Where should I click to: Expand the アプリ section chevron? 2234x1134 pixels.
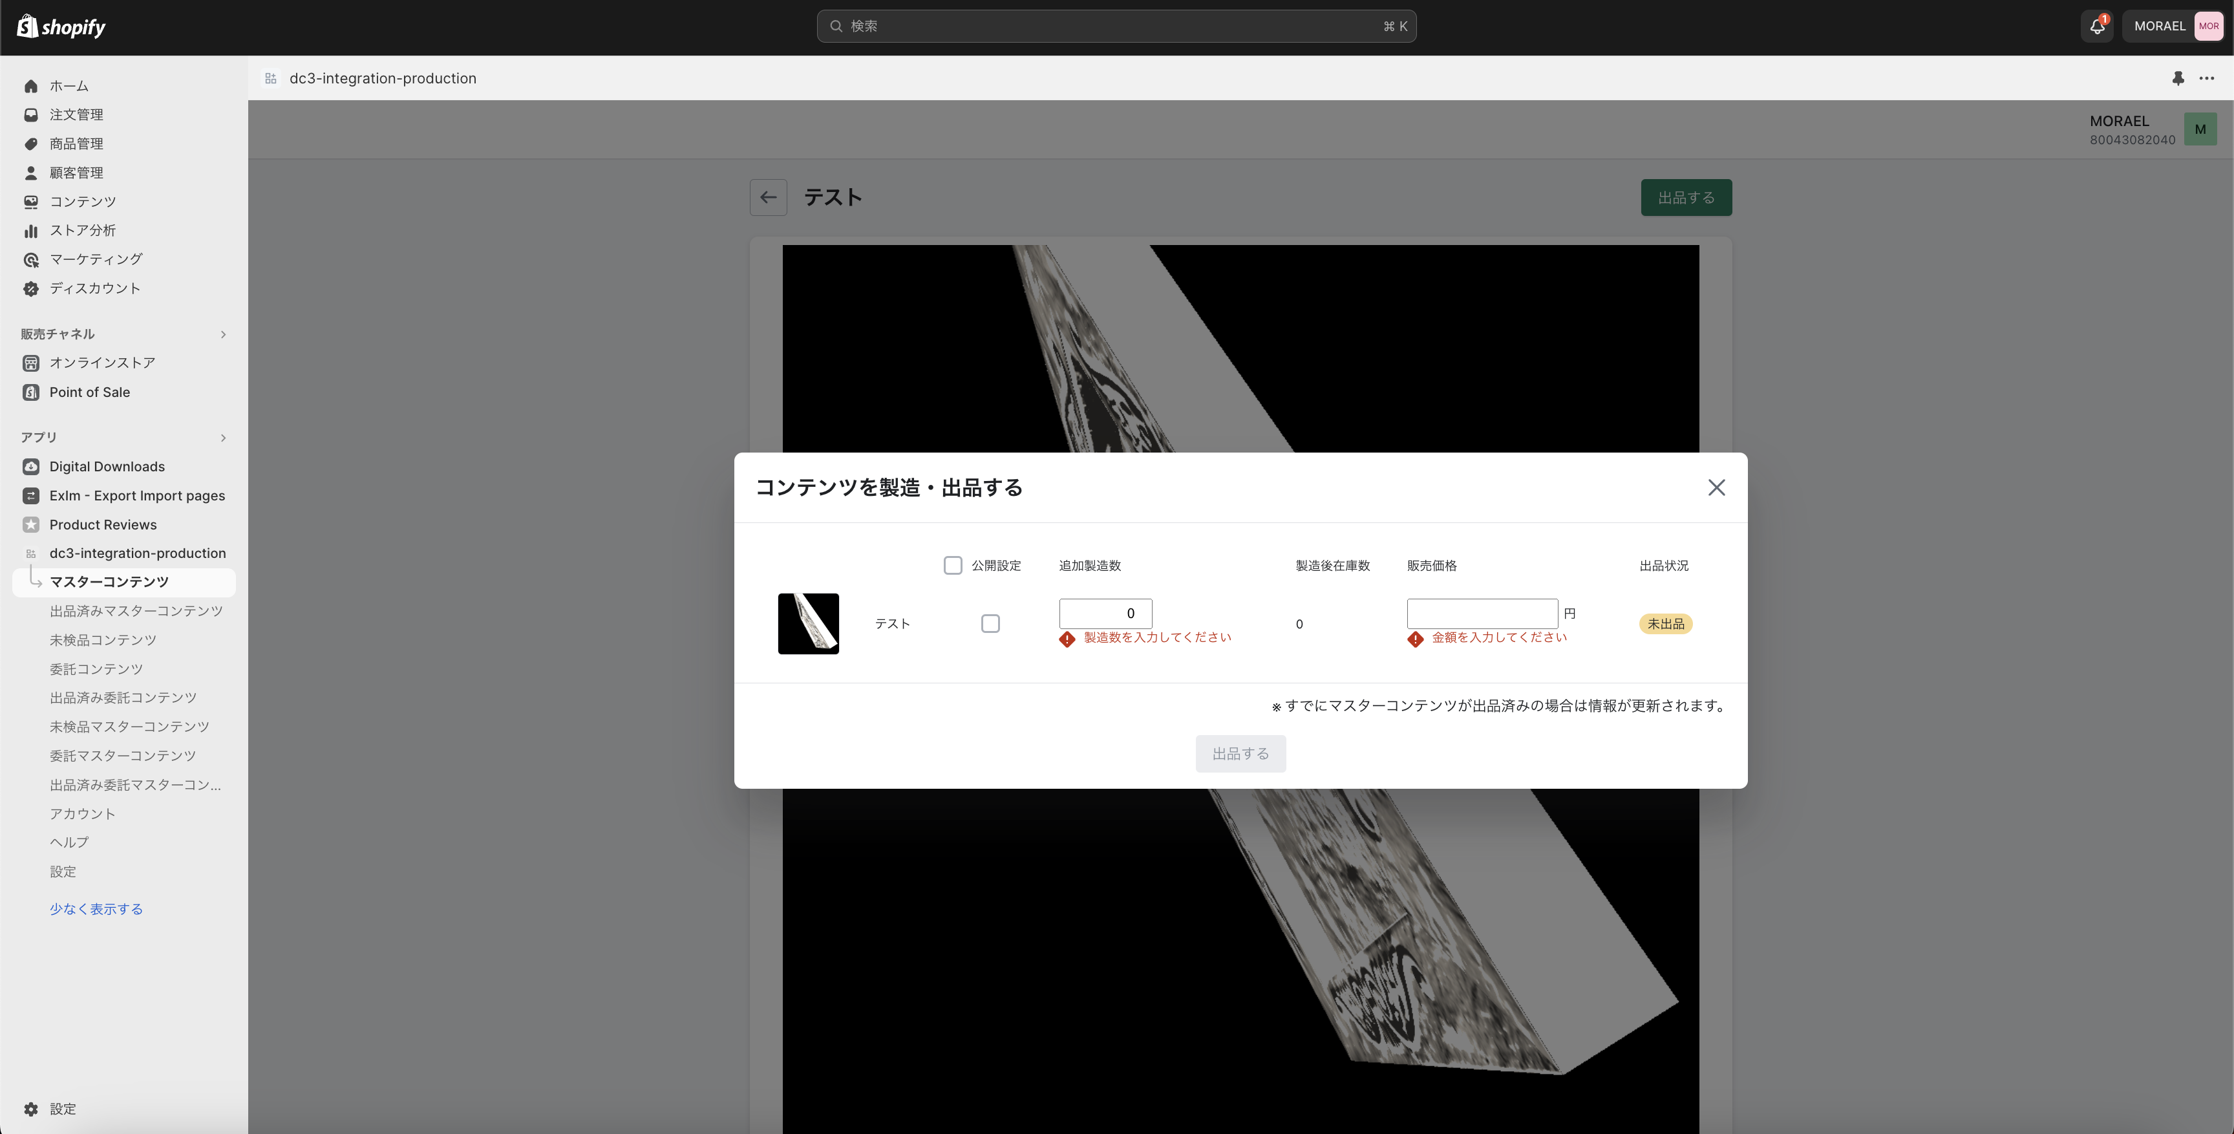(x=223, y=437)
